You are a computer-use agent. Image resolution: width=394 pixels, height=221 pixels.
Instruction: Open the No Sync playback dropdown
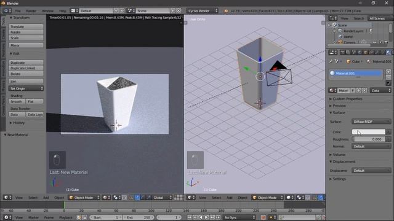(239, 217)
